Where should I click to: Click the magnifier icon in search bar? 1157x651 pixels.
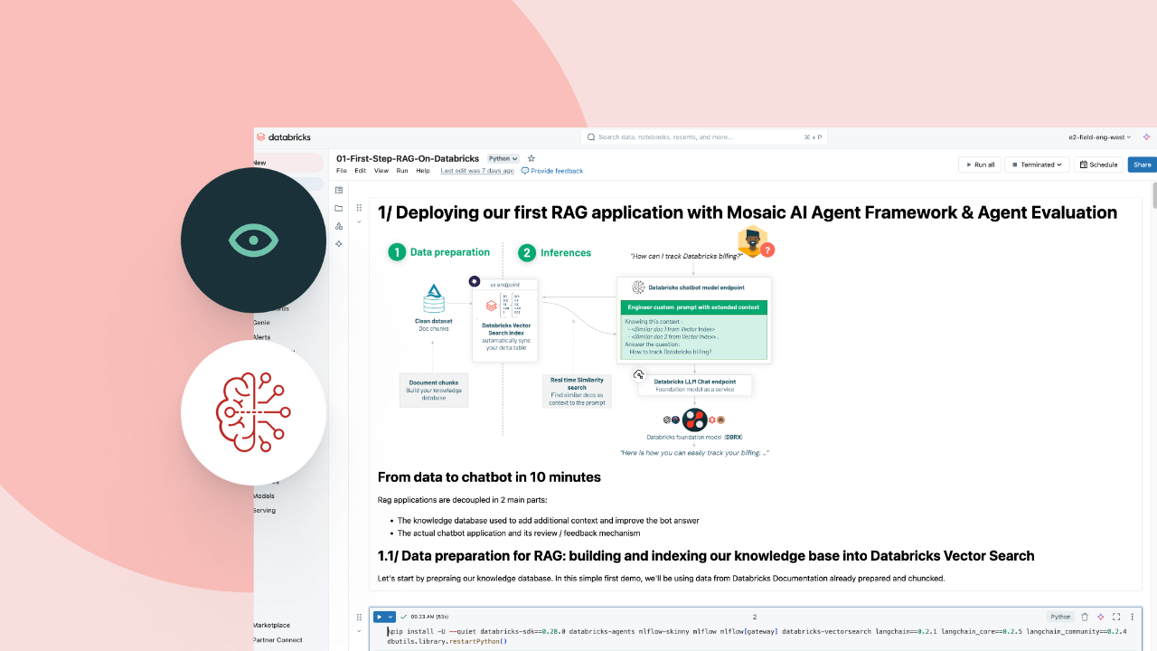(x=591, y=137)
